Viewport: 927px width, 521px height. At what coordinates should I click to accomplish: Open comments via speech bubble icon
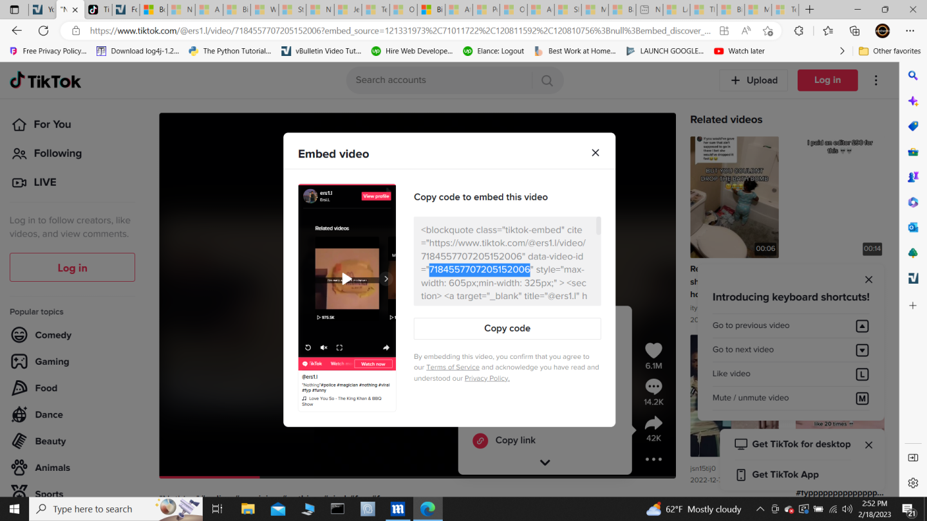tap(653, 387)
